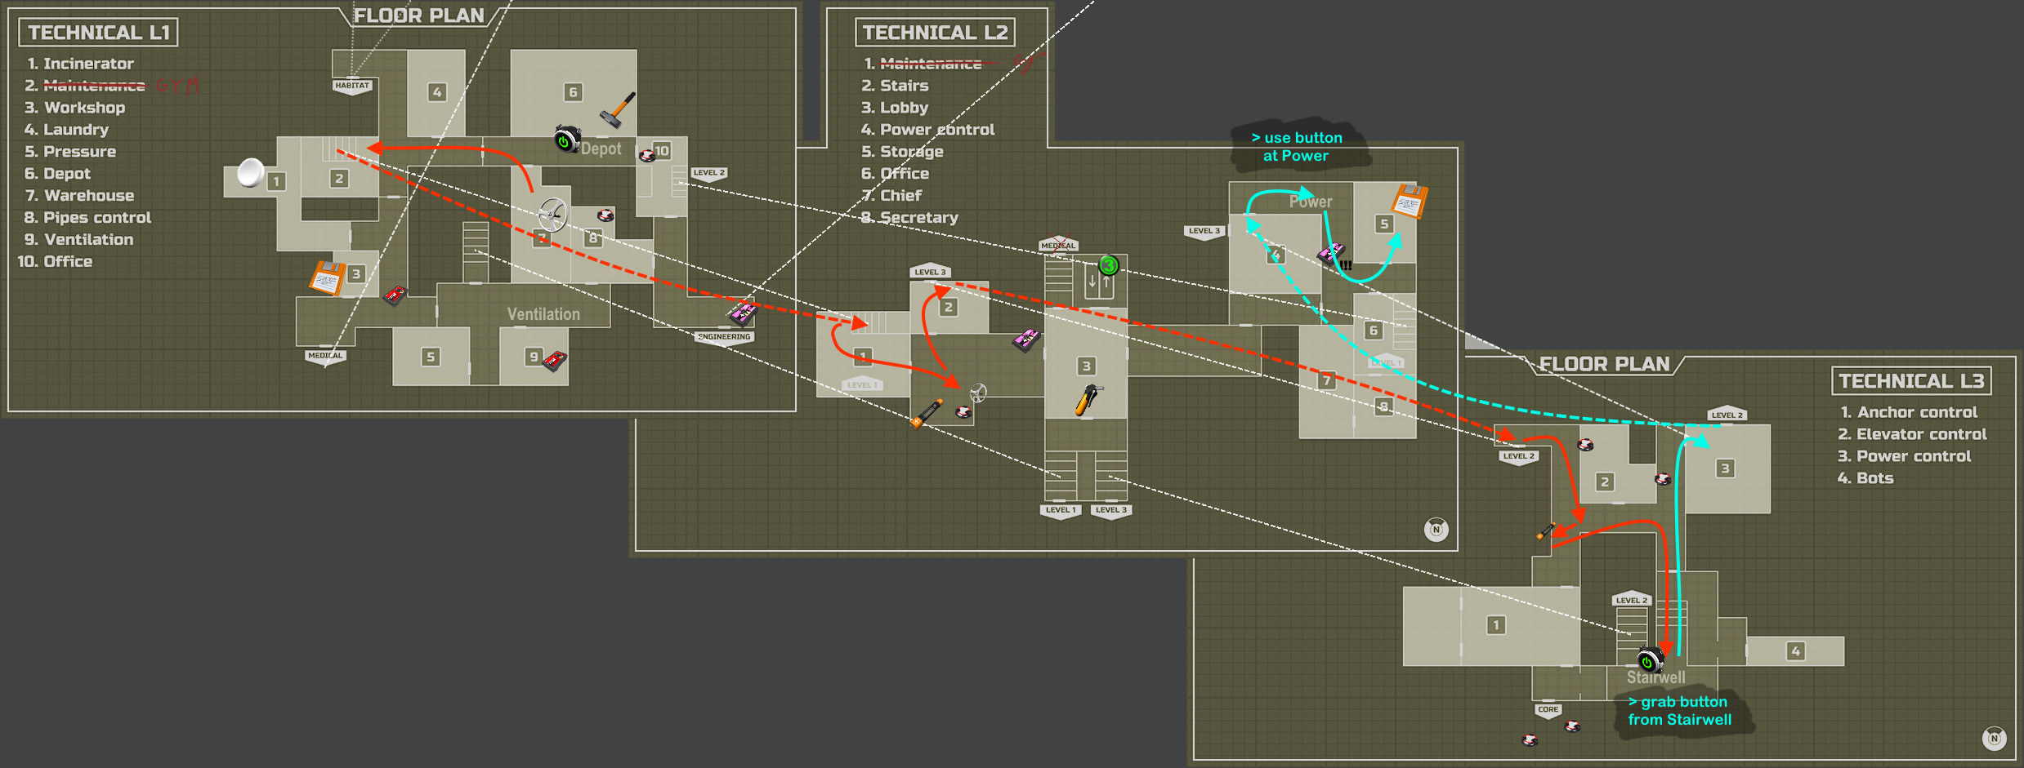The height and width of the screenshot is (768, 2024).
Task: Click the bot icon beside L1 room 10
Action: point(647,155)
